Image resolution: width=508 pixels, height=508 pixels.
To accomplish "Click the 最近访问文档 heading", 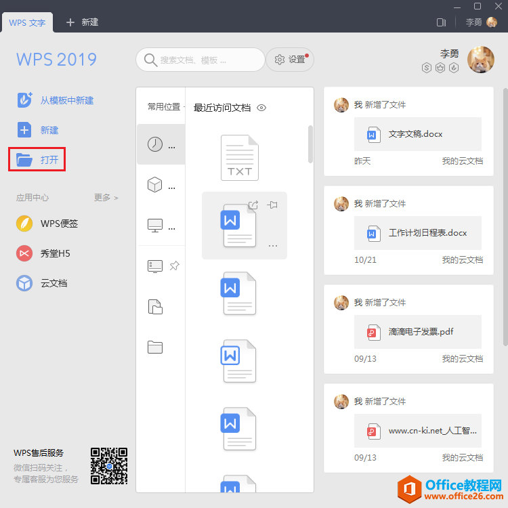I will pyautogui.click(x=222, y=108).
